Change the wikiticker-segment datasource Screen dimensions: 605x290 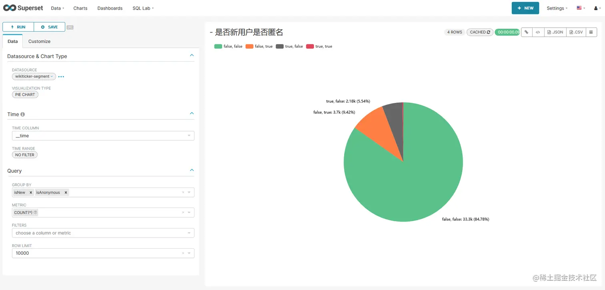click(x=34, y=77)
